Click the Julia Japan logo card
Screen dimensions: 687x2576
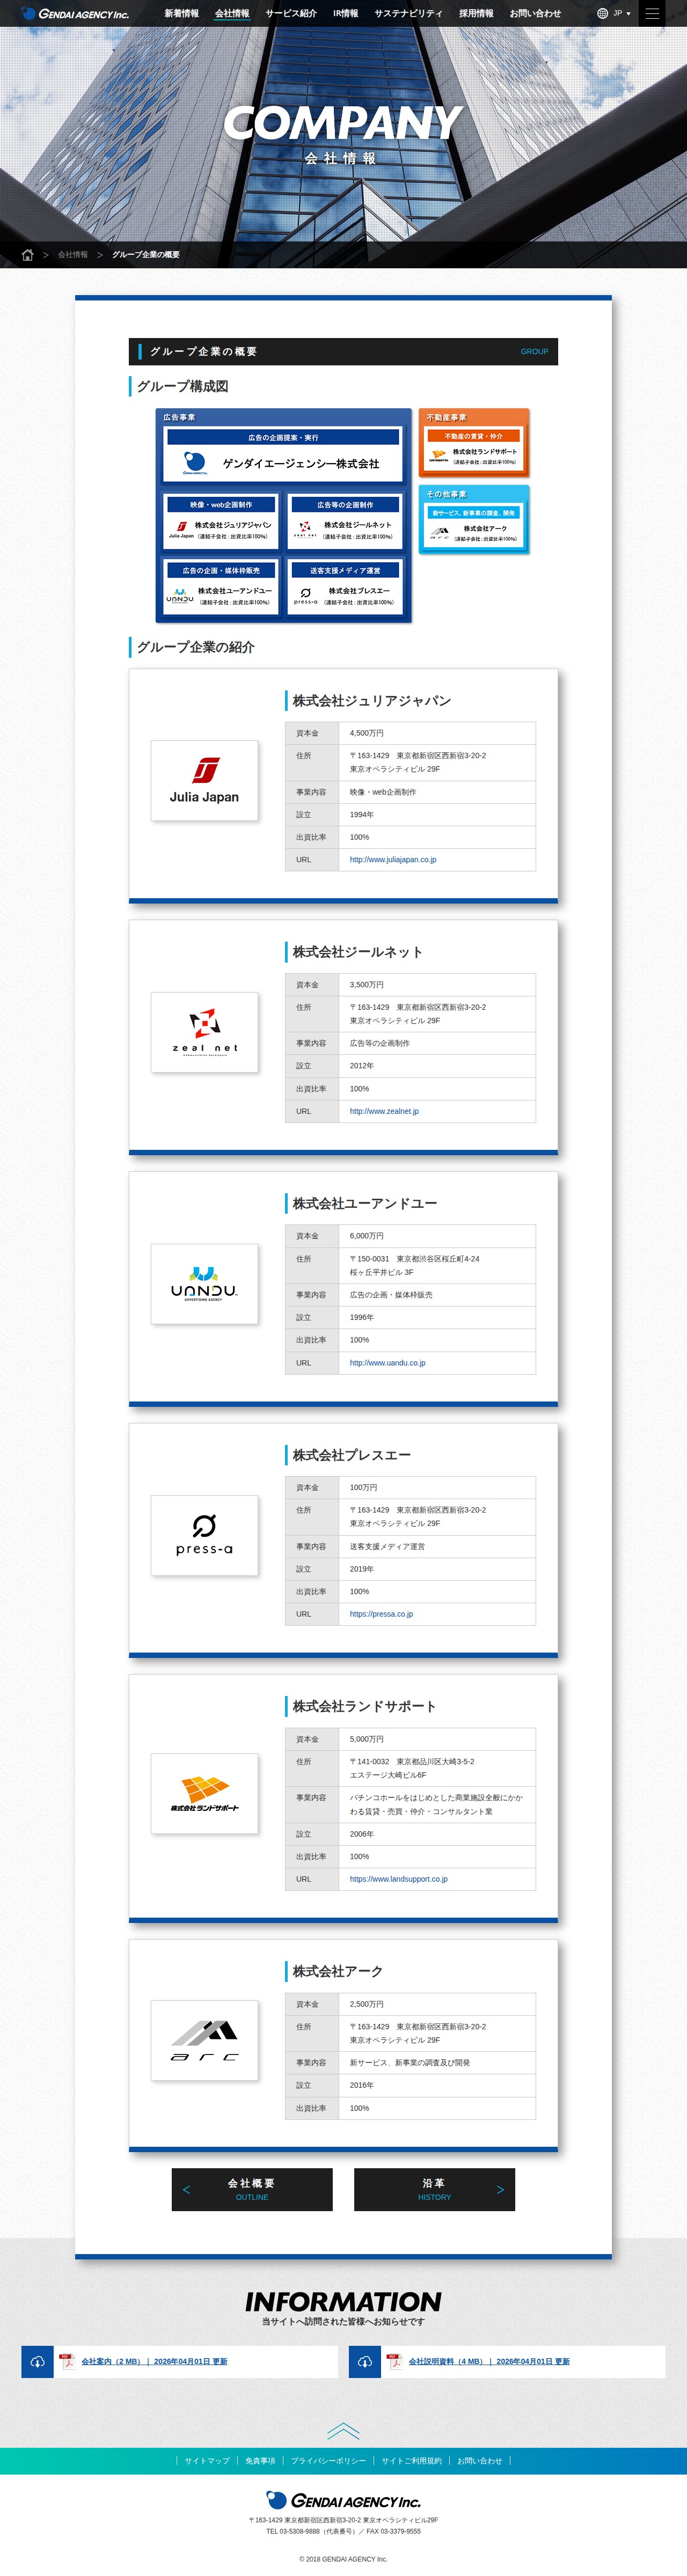click(x=204, y=781)
